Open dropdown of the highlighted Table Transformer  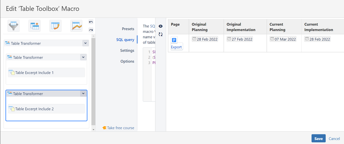[83, 94]
